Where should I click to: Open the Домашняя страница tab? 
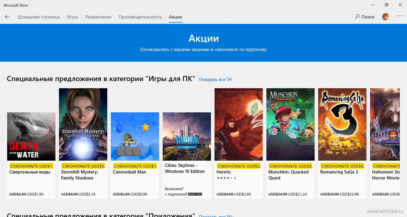(39, 17)
